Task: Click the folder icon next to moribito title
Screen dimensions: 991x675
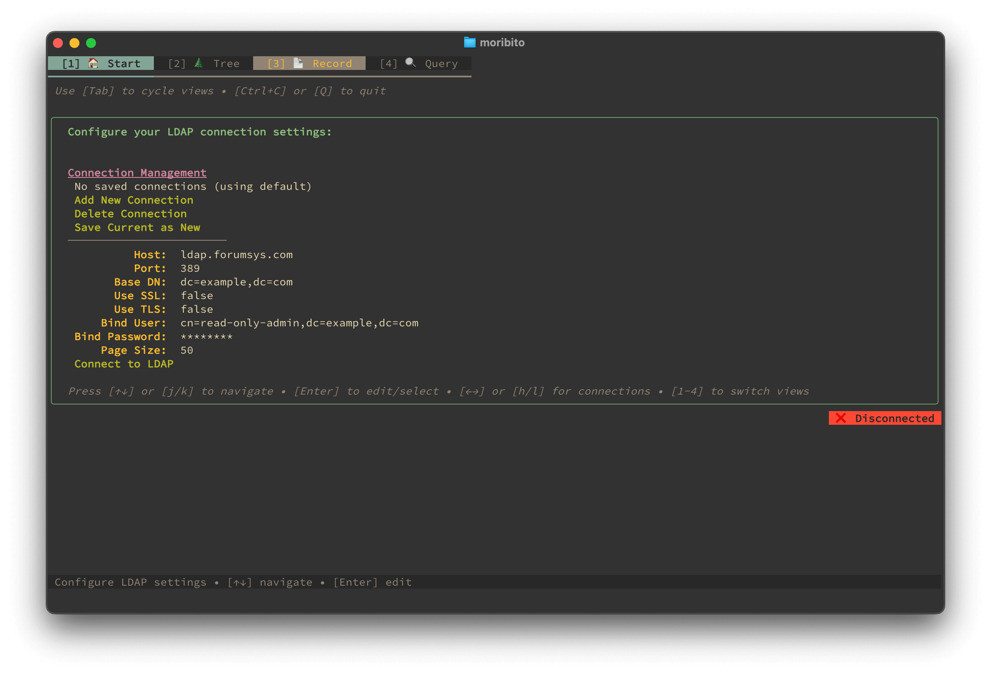Action: (x=469, y=42)
